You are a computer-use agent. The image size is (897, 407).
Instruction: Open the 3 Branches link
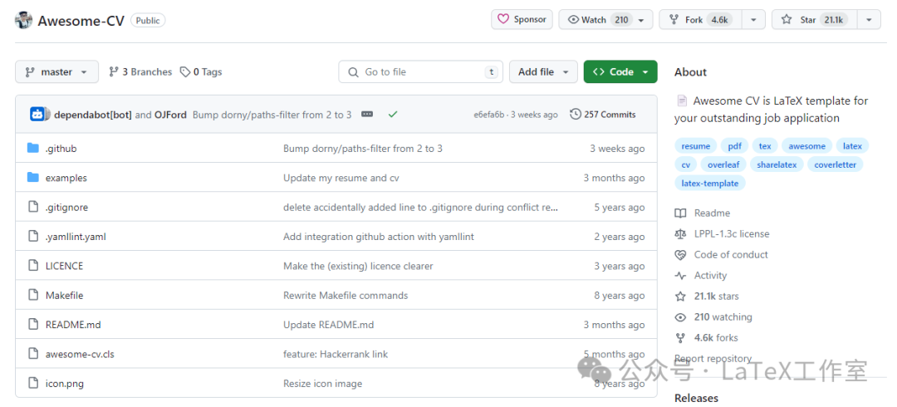pos(140,72)
